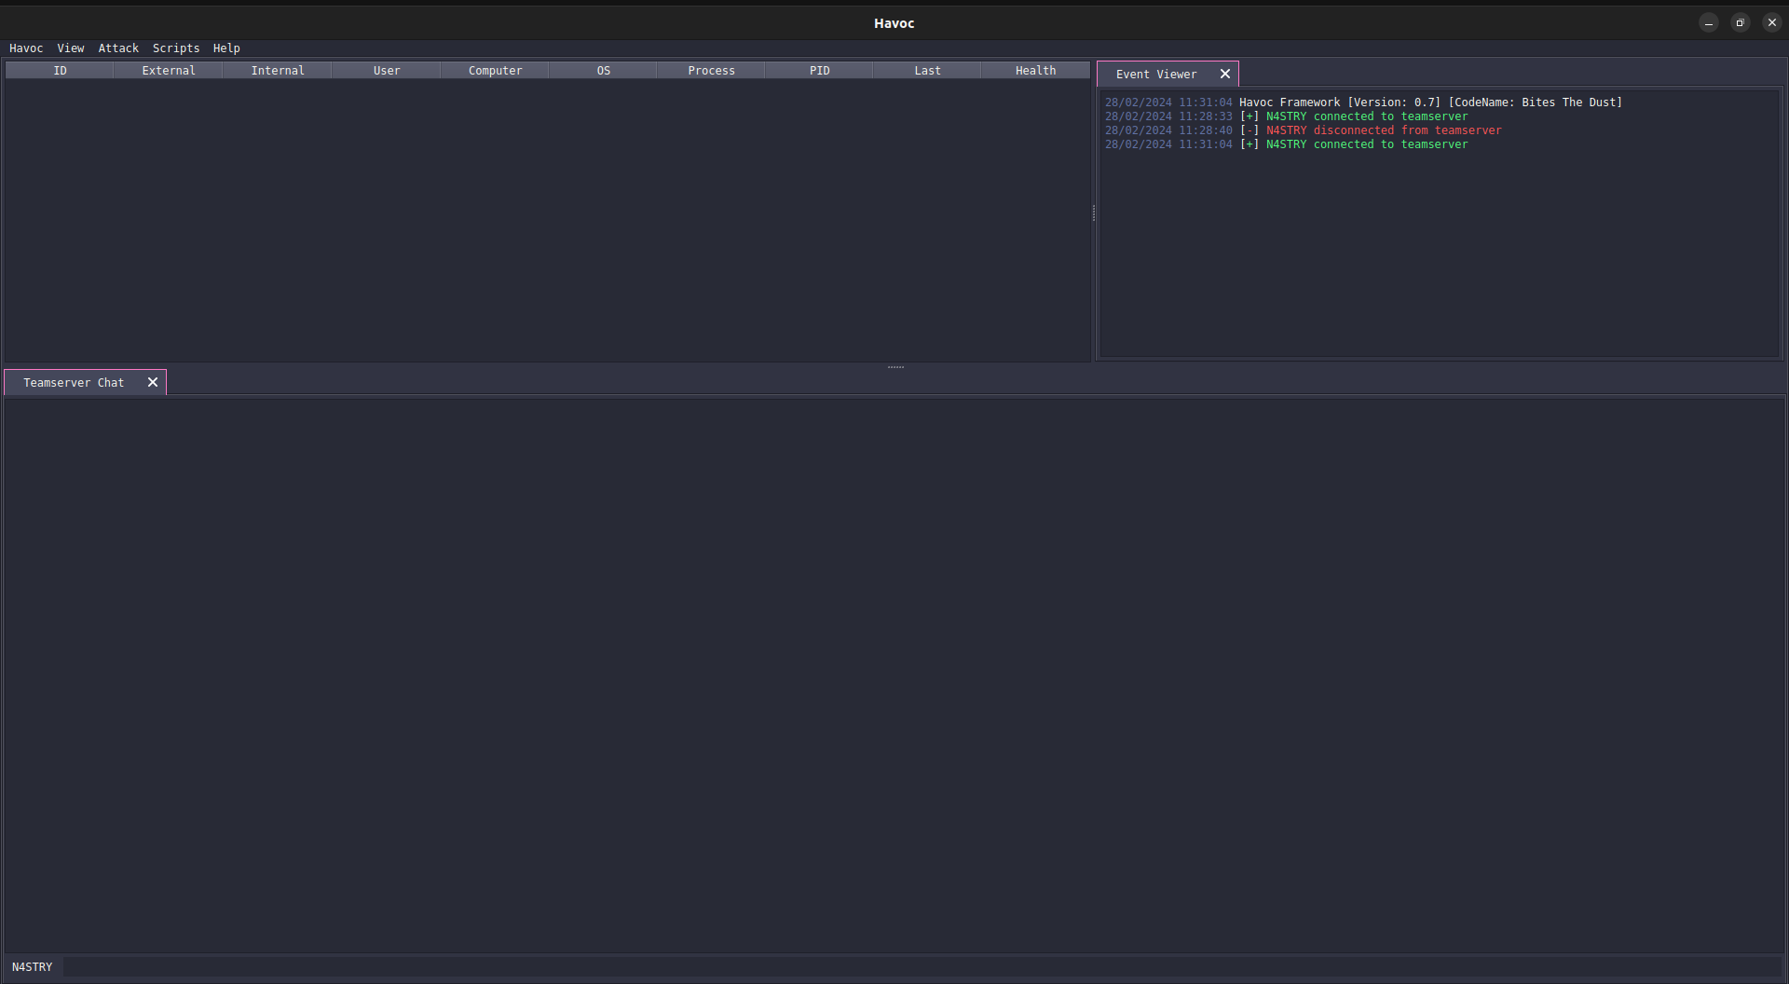Maximize the Havoc window

[1740, 23]
